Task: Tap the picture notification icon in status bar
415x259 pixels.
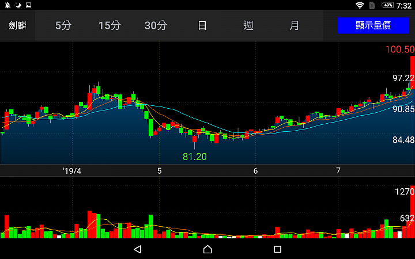Action: [29, 5]
